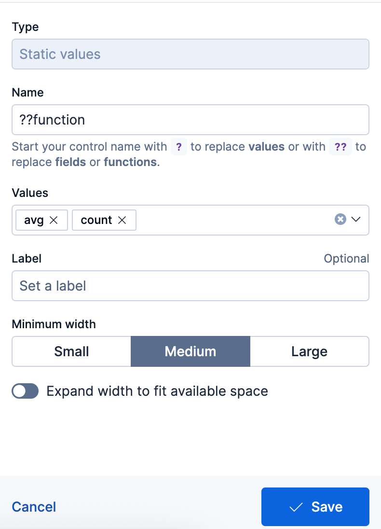The image size is (381, 529).
Task: Click the checkmark icon on the Save button
Action: (x=295, y=507)
